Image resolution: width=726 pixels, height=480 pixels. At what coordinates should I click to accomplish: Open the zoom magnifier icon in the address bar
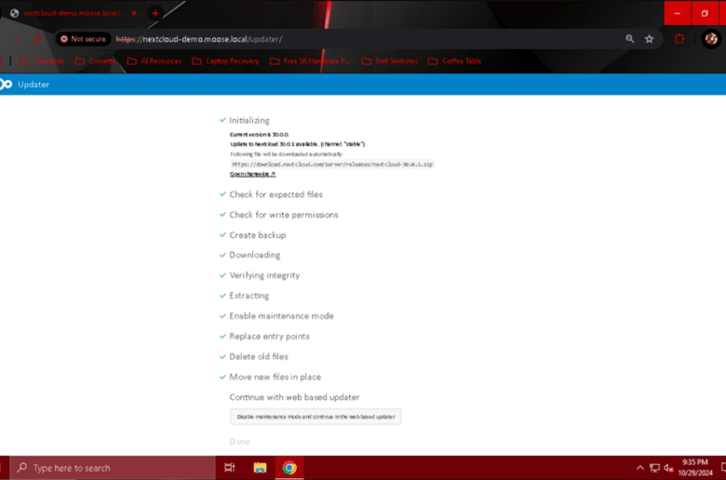[x=630, y=39]
